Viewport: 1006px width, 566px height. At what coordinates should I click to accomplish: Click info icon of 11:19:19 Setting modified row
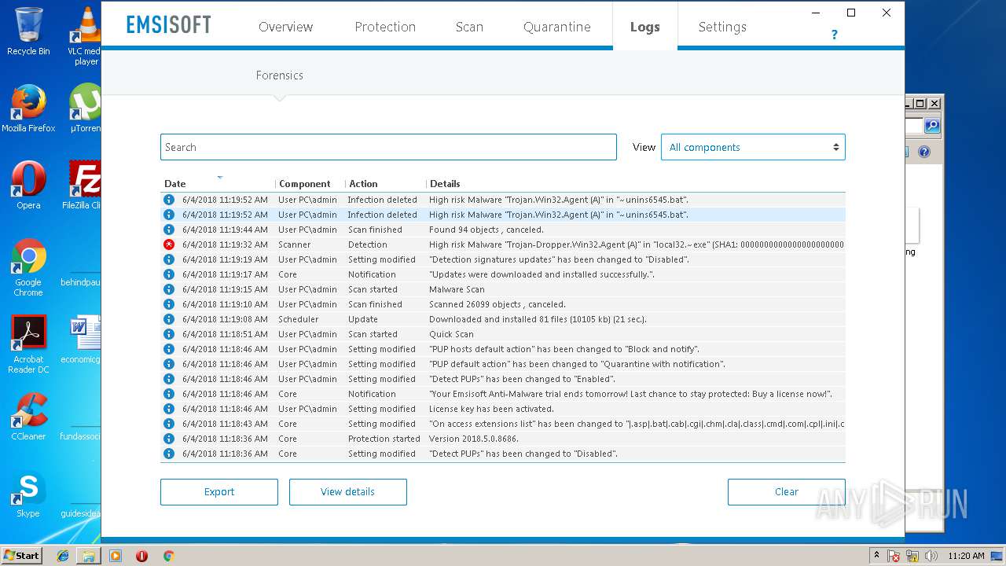click(x=168, y=259)
